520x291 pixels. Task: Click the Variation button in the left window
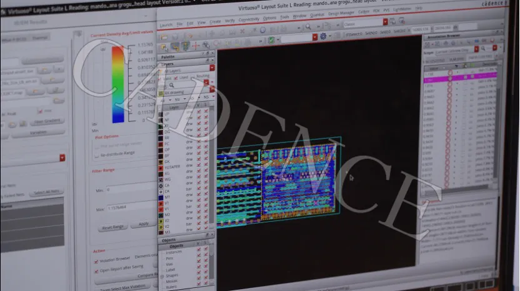(x=38, y=132)
